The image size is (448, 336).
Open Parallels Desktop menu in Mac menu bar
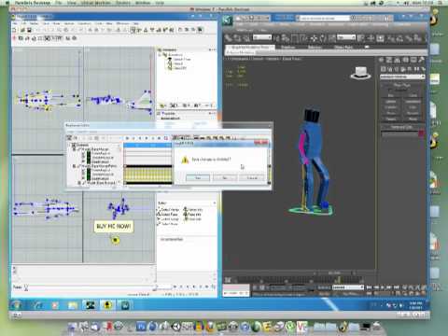point(33,3)
